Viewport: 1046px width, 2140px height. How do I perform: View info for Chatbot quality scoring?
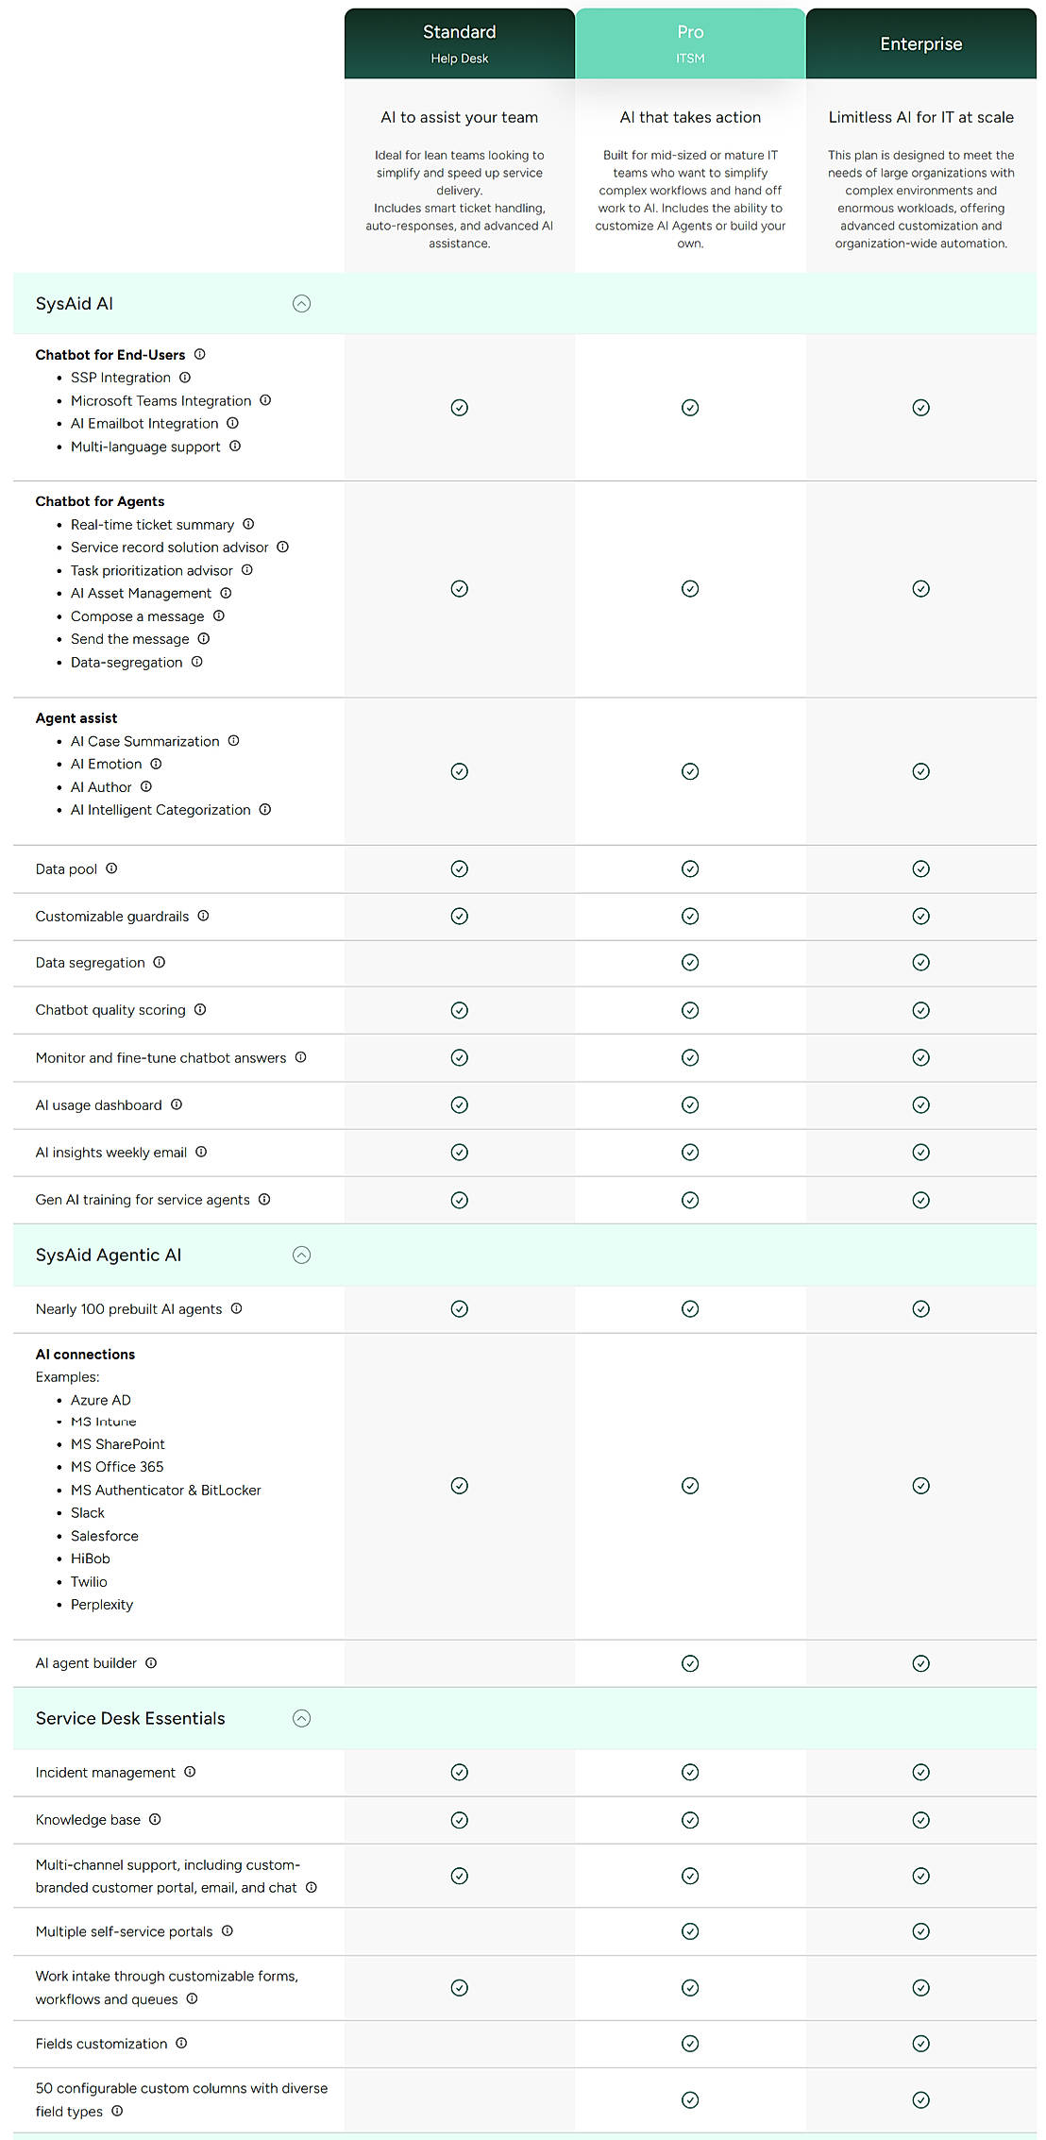coord(200,1009)
